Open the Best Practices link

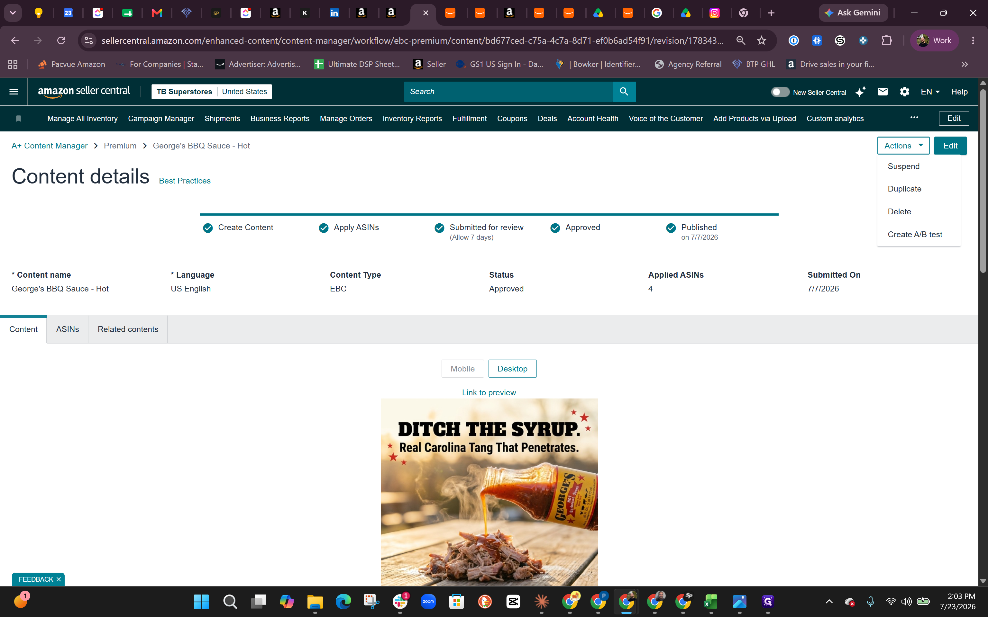coord(185,181)
